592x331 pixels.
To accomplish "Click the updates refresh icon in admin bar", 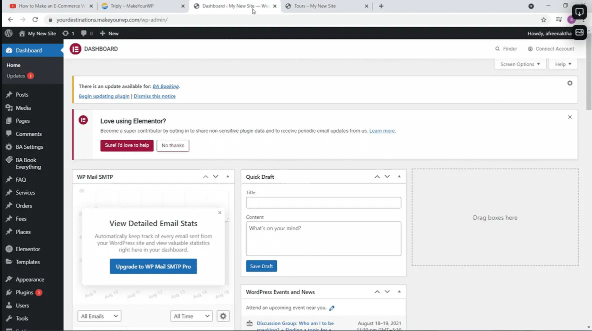I will click(65, 33).
